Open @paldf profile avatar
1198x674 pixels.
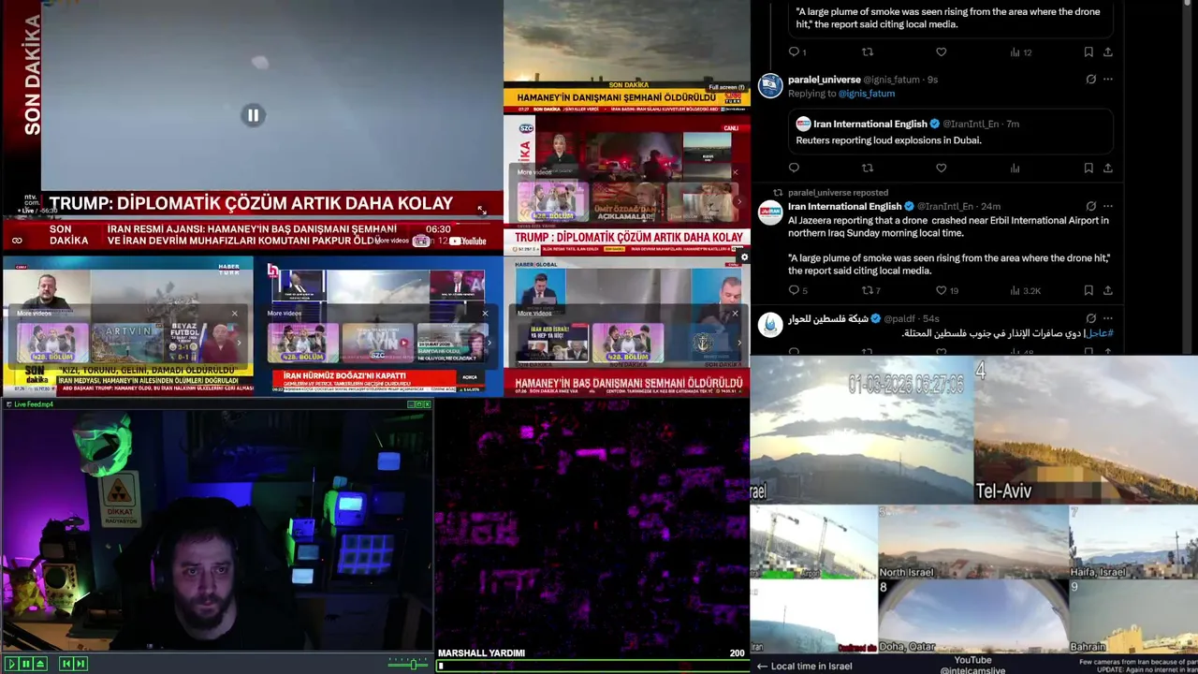(770, 325)
